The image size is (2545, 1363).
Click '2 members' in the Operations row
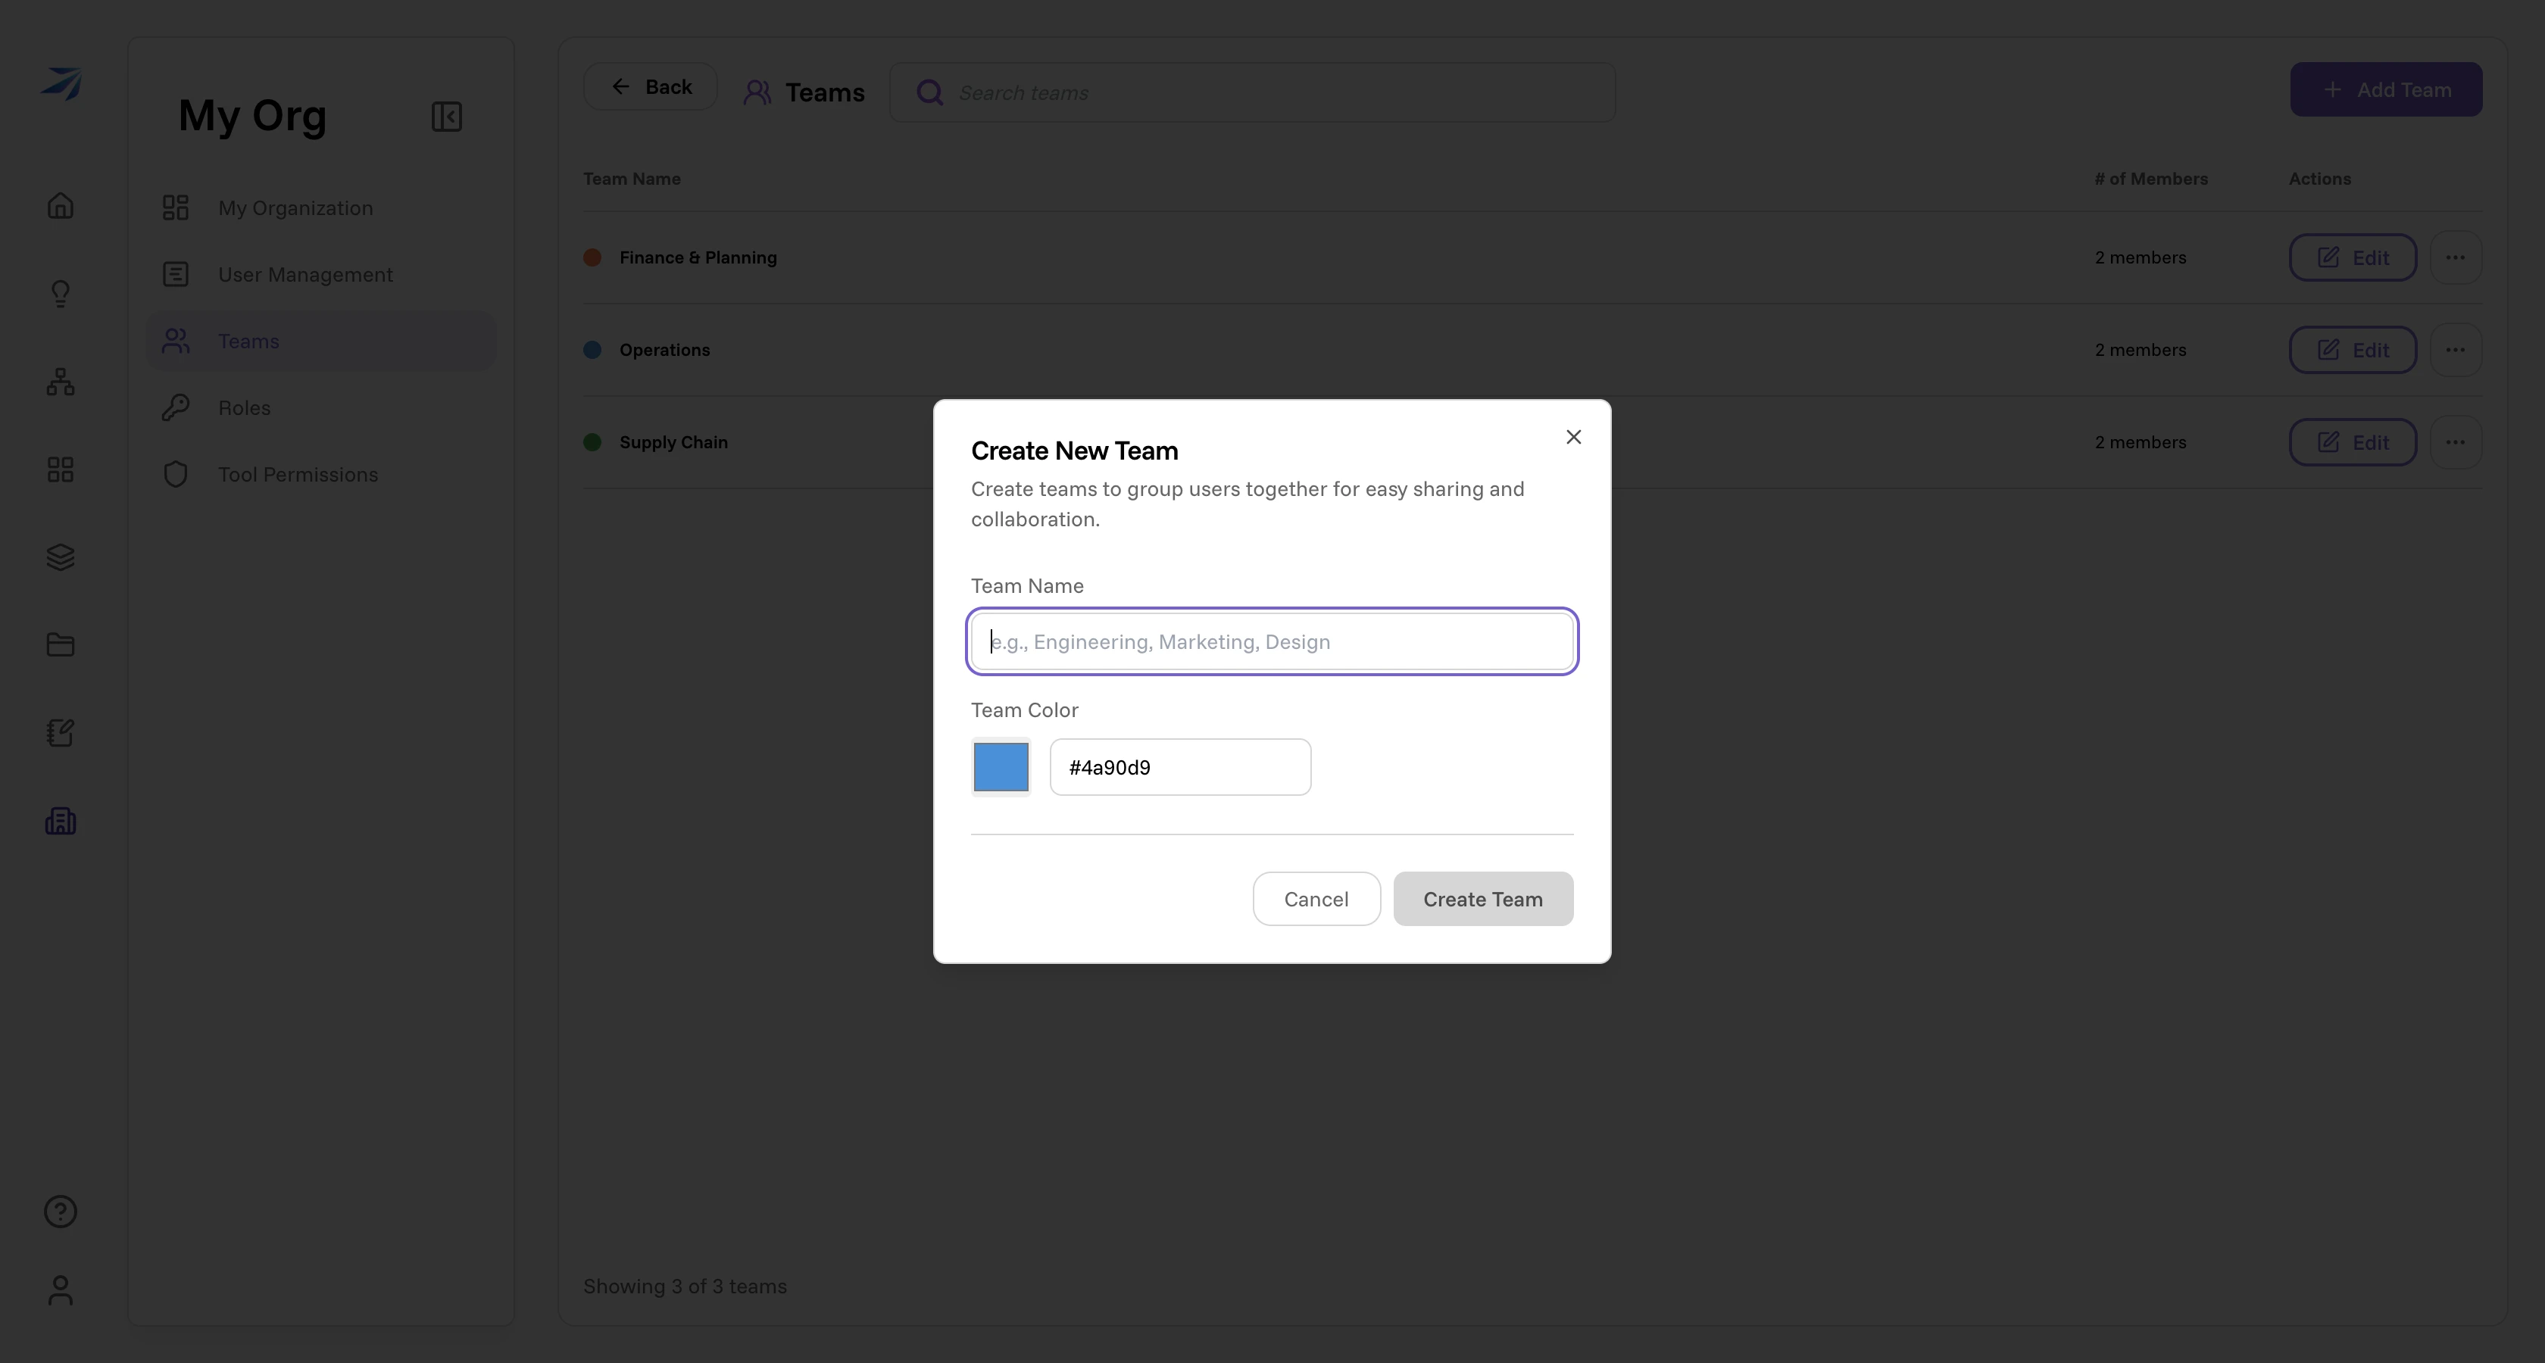[2141, 350]
